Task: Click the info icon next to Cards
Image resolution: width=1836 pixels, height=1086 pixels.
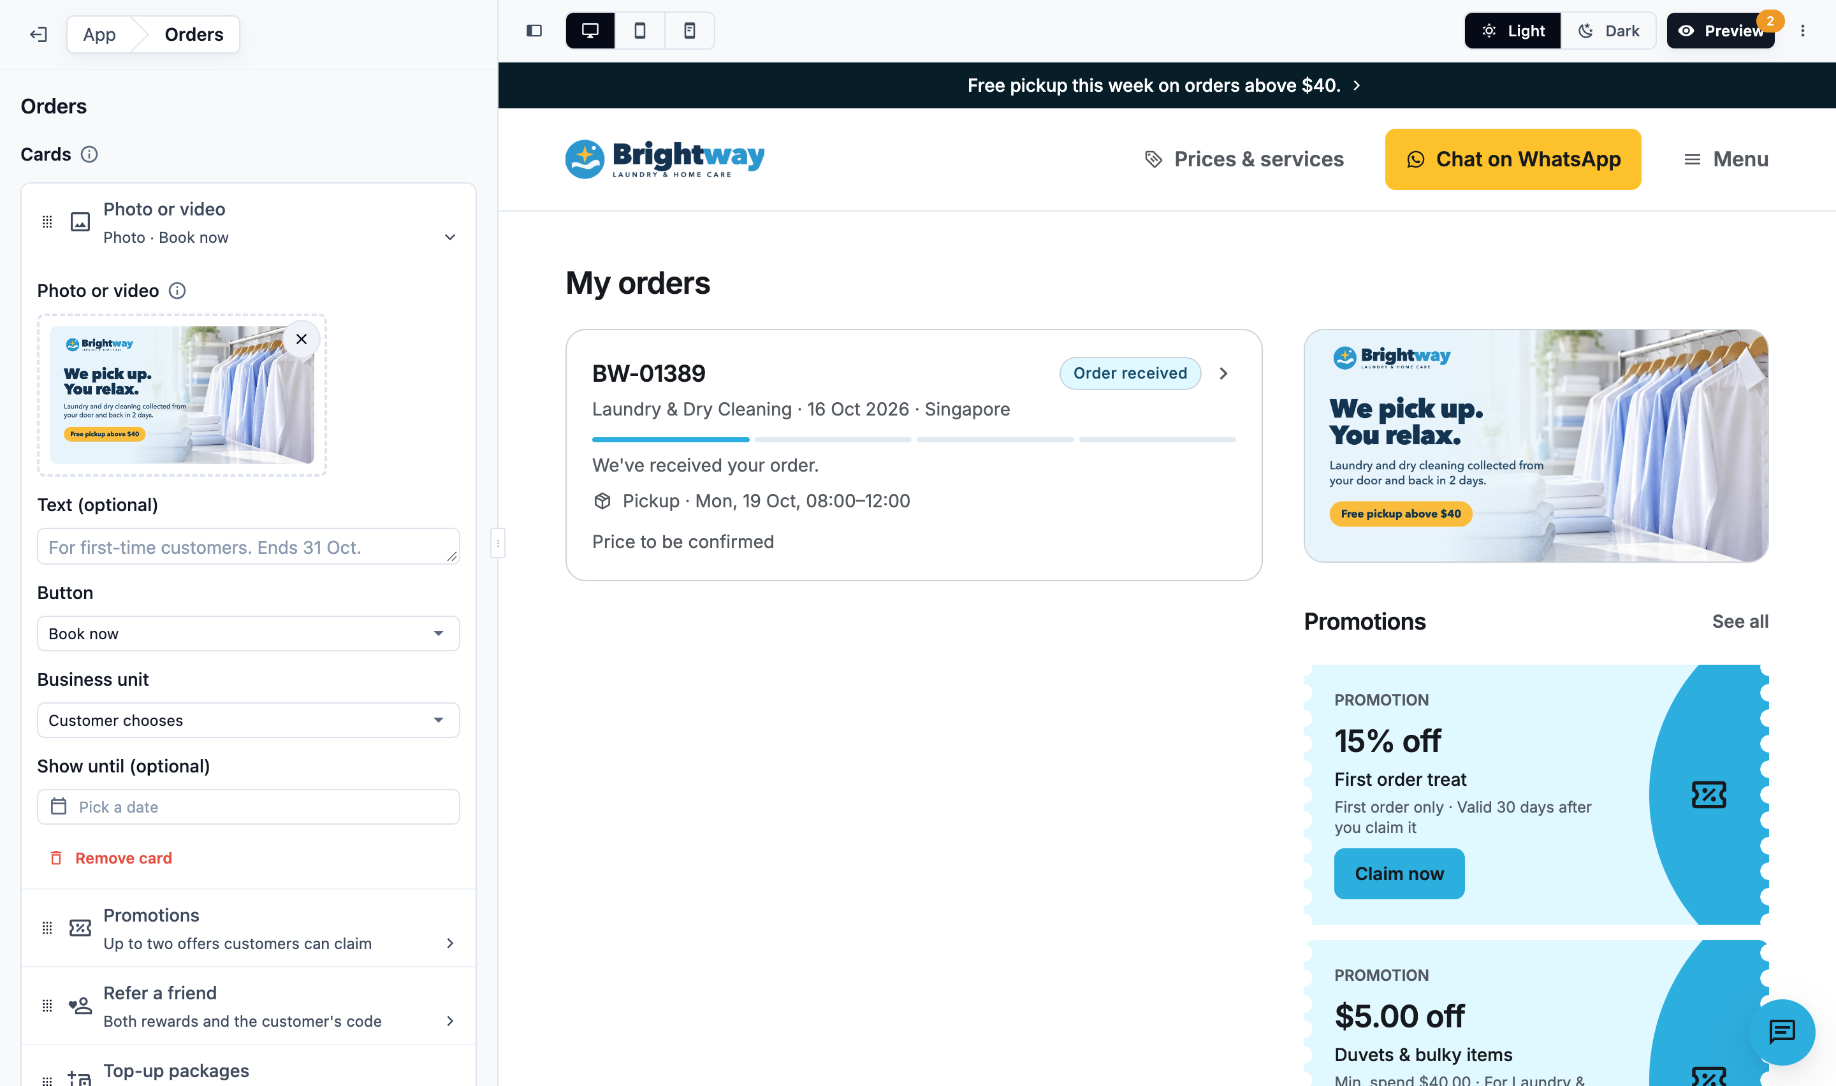Action: pyautogui.click(x=89, y=154)
